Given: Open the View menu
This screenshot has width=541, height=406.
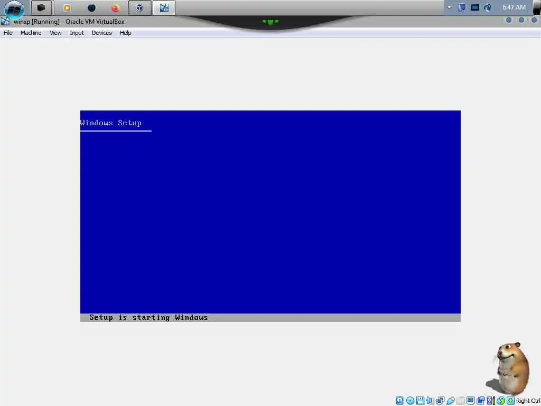Looking at the screenshot, I should click(x=55, y=33).
